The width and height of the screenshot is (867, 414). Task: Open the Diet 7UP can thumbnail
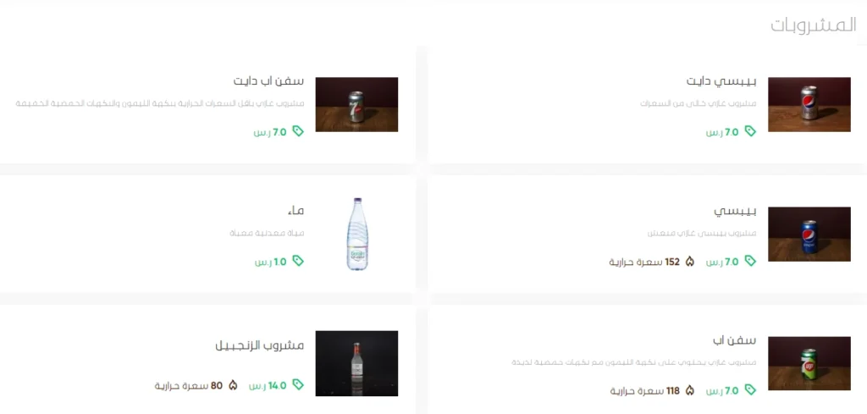pyautogui.click(x=356, y=104)
